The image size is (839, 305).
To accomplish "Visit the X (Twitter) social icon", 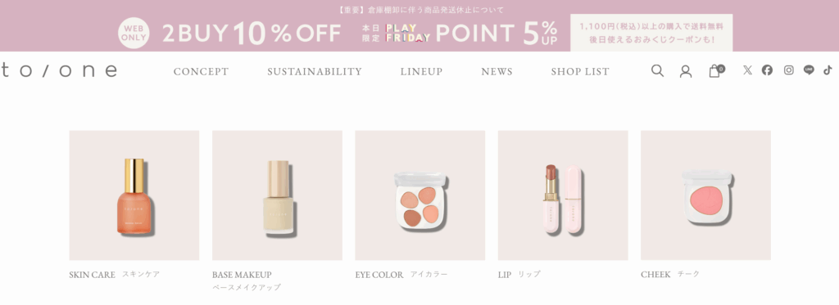I will point(747,70).
